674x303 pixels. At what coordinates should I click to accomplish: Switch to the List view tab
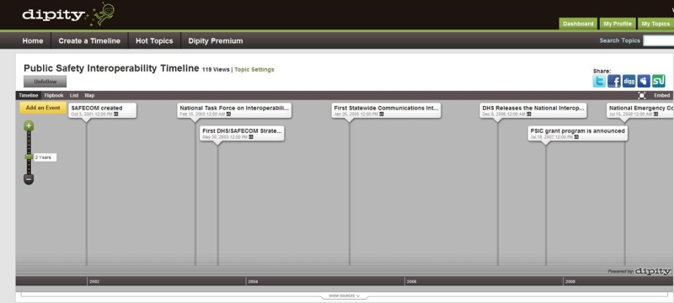[74, 96]
